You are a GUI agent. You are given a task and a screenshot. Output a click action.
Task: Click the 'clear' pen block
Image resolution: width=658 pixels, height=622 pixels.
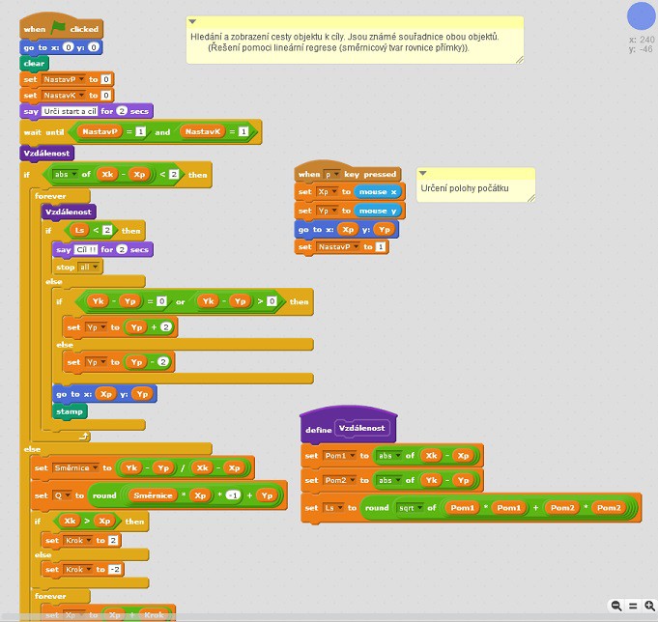[34, 63]
